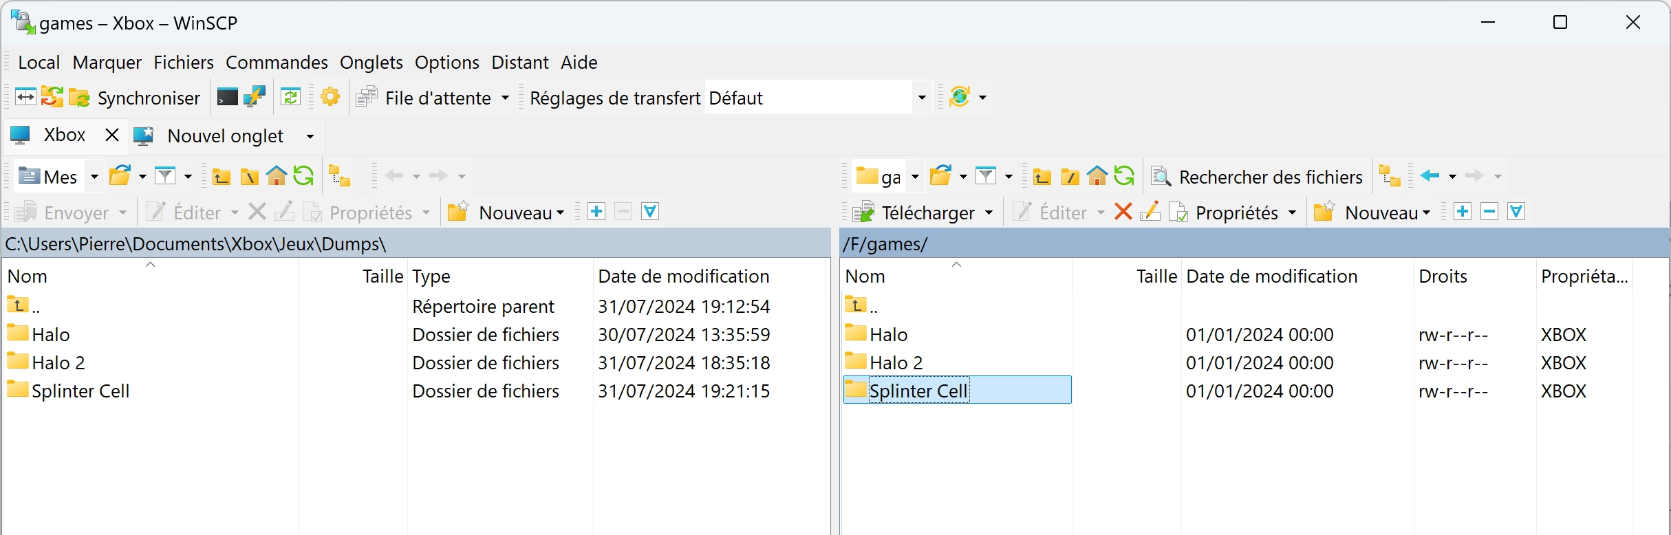Go back in remote directory history
Viewport: 1671px width, 535px height.
[1430, 176]
